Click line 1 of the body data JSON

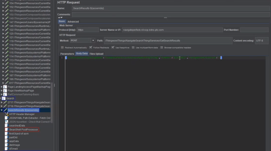click(x=144, y=58)
